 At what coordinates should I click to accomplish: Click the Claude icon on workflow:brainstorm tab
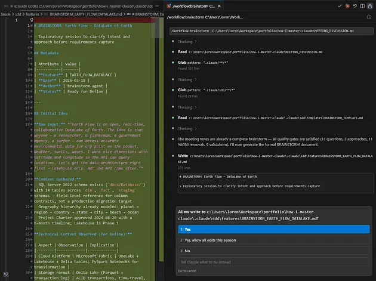coord(169,6)
